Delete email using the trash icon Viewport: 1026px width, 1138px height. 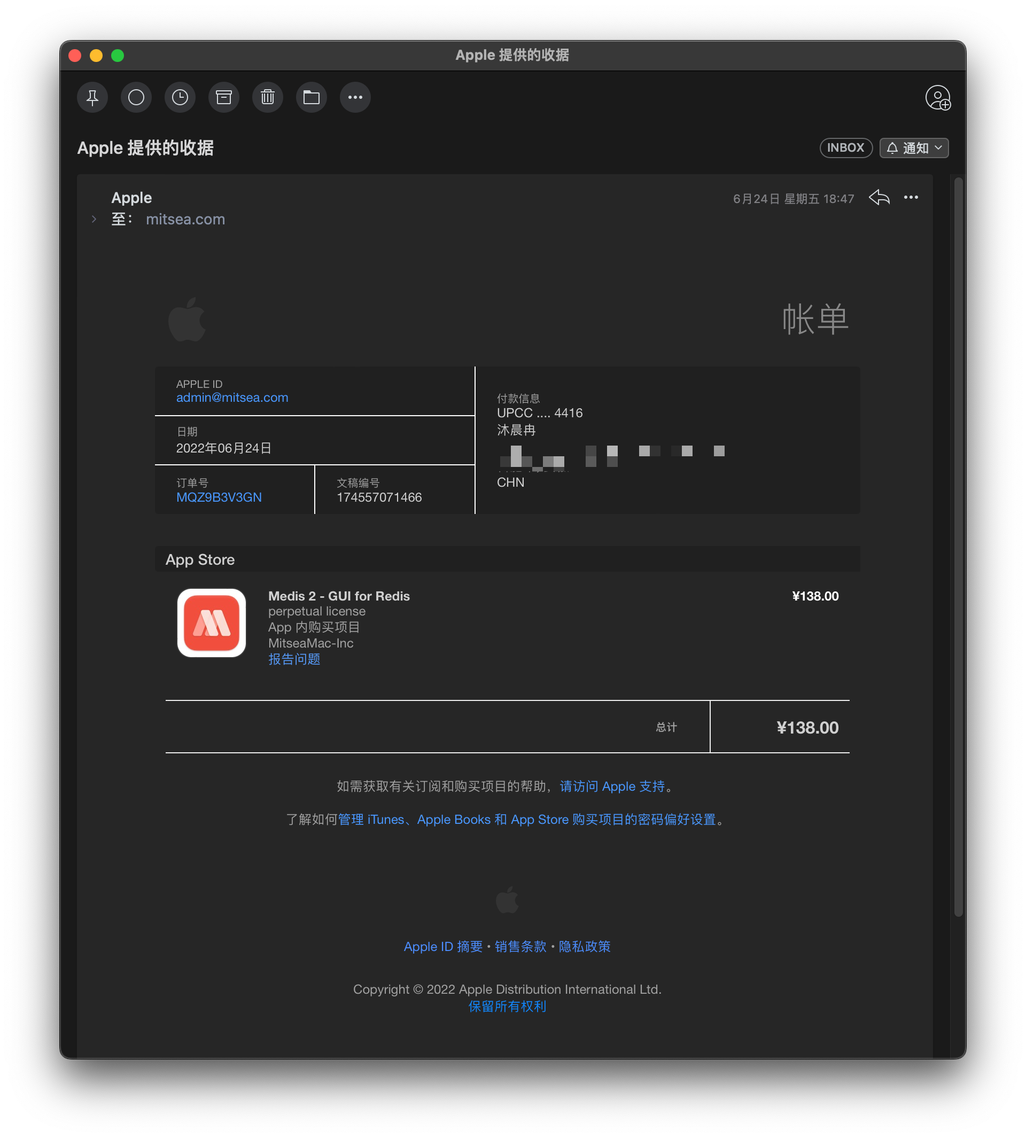[x=268, y=98]
